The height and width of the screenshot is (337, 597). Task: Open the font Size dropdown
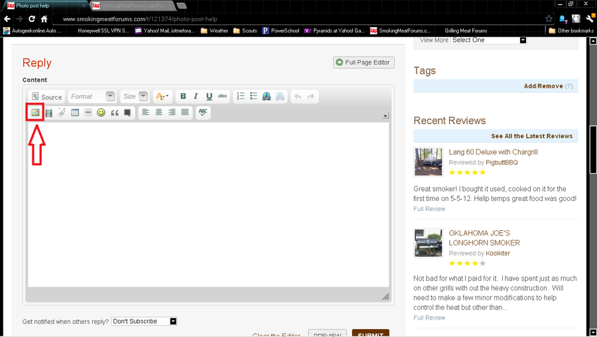[135, 97]
